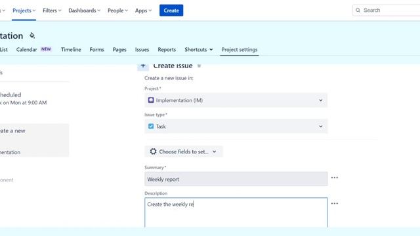Click the 'Create a new issue in:' text
This screenshot has width=420, height=236.
pos(169,78)
